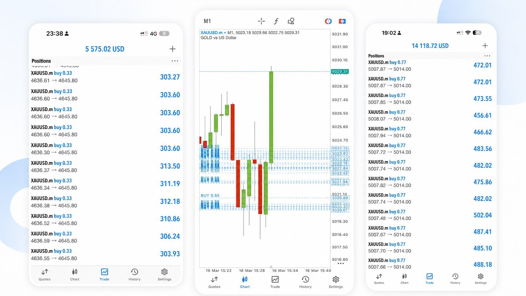Select the position opened at 4636.30
The image size is (526, 296).
(x=105, y=149)
